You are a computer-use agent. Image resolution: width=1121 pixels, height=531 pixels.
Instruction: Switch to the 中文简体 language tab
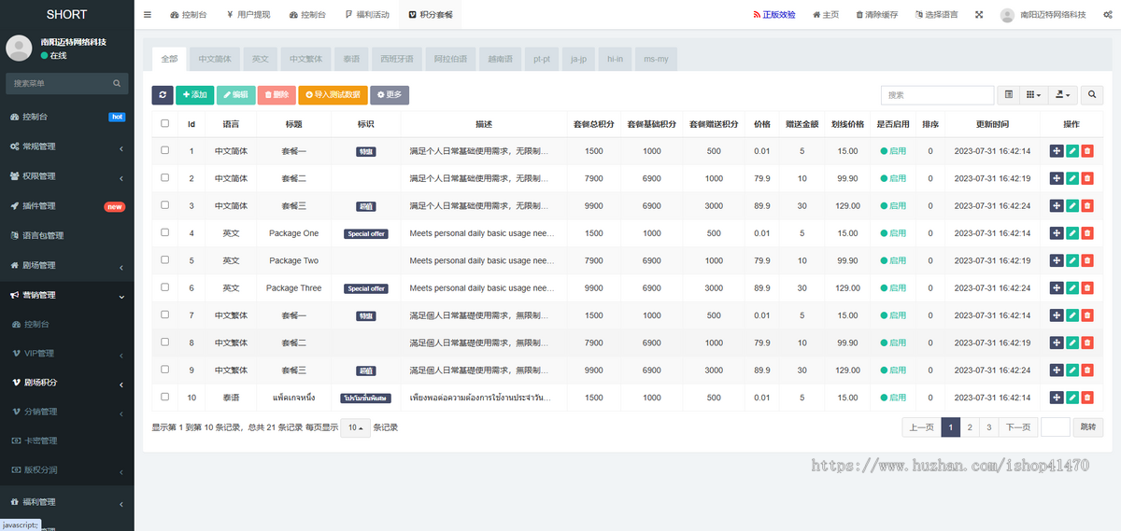click(215, 59)
